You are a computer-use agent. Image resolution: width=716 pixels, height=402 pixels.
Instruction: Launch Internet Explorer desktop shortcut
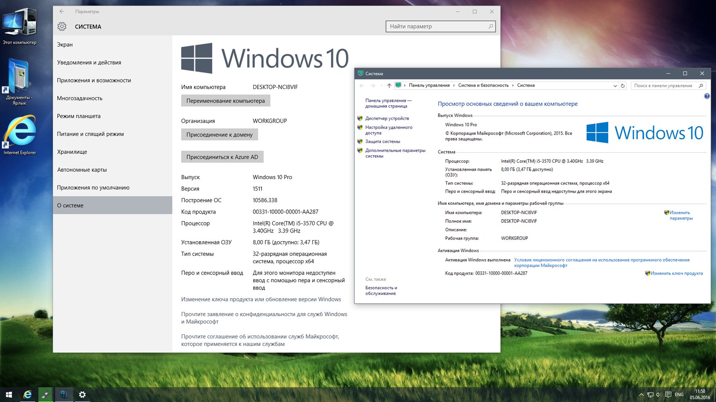point(20,135)
